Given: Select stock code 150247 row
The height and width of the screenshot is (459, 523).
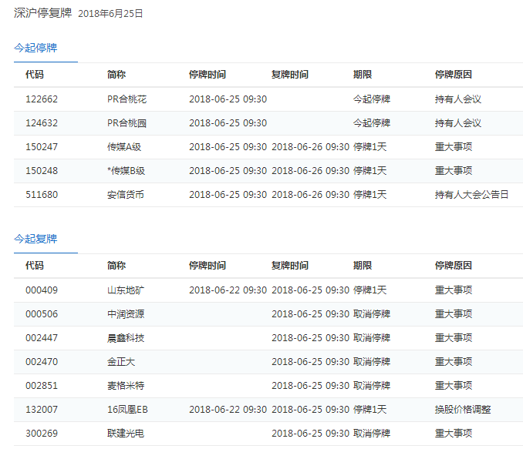Looking at the screenshot, I should (42, 147).
